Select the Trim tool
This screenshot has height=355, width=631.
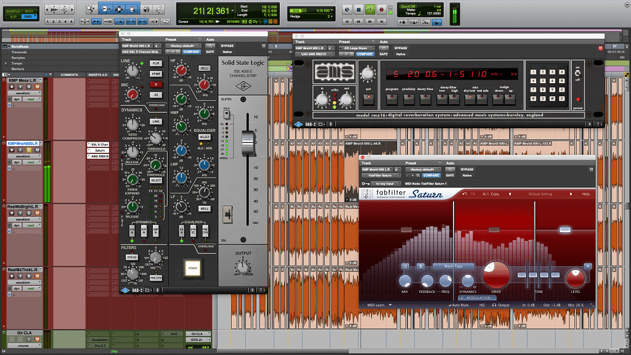coord(105,9)
